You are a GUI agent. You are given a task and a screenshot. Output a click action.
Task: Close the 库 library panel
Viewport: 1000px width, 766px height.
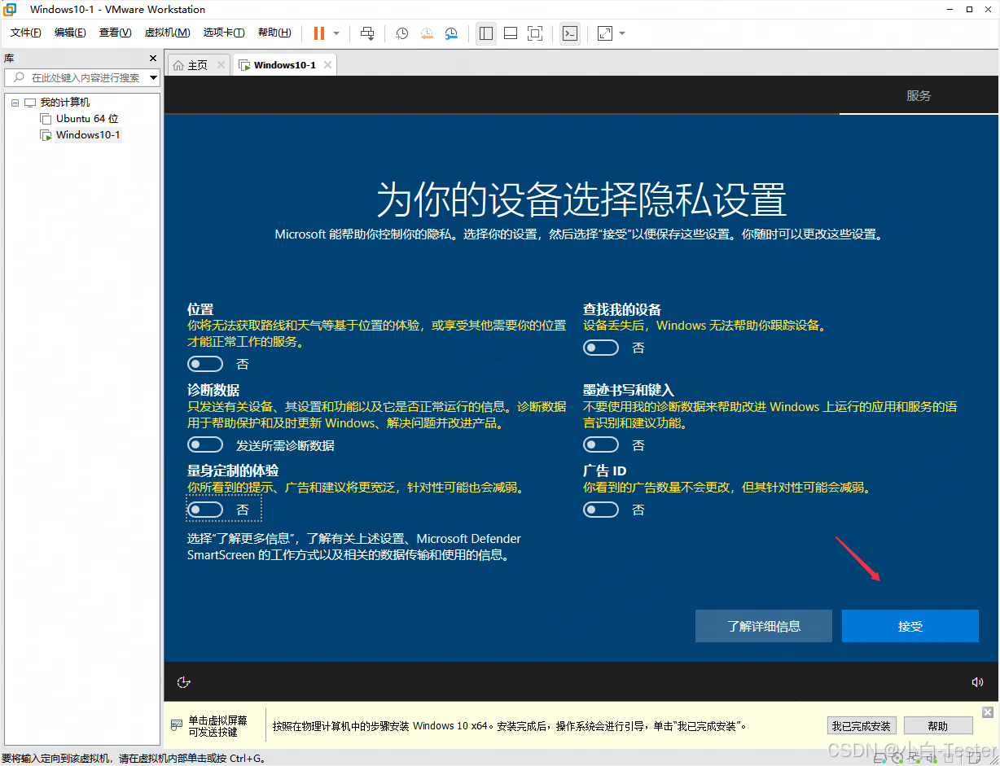153,59
